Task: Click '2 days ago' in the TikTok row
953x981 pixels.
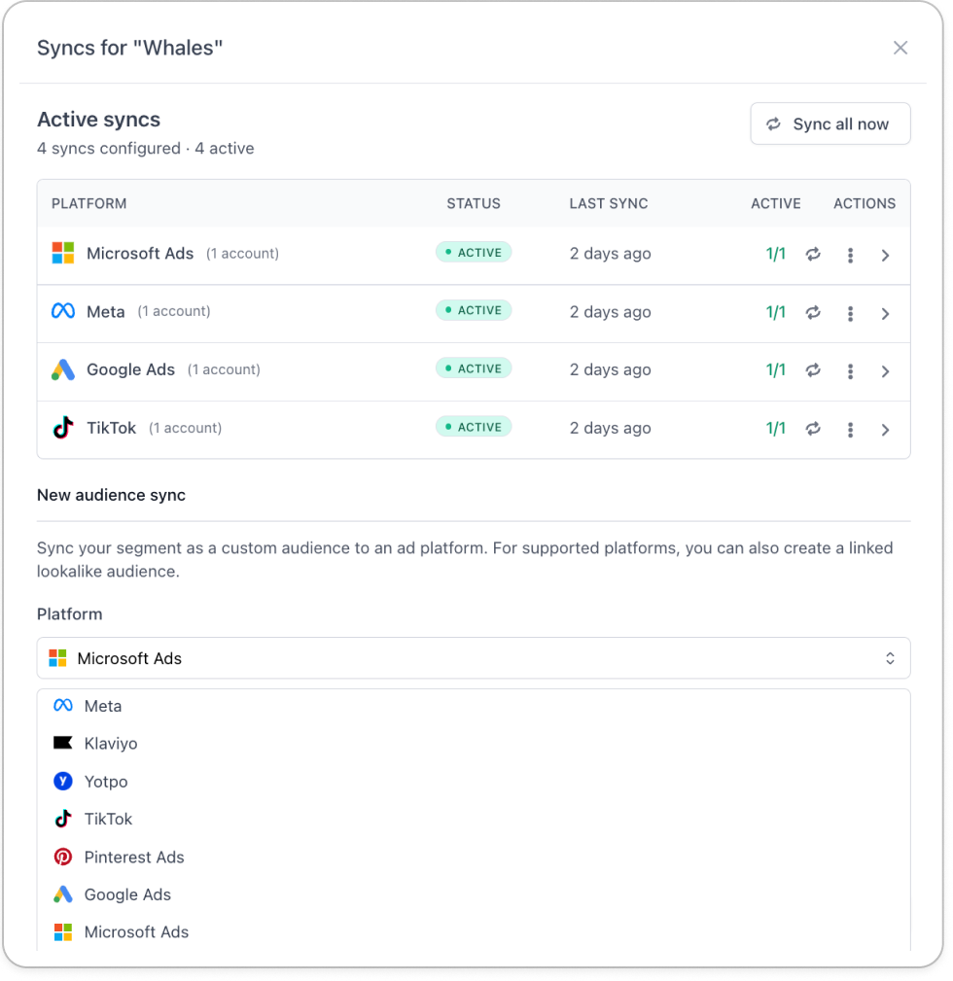Action: 610,429
